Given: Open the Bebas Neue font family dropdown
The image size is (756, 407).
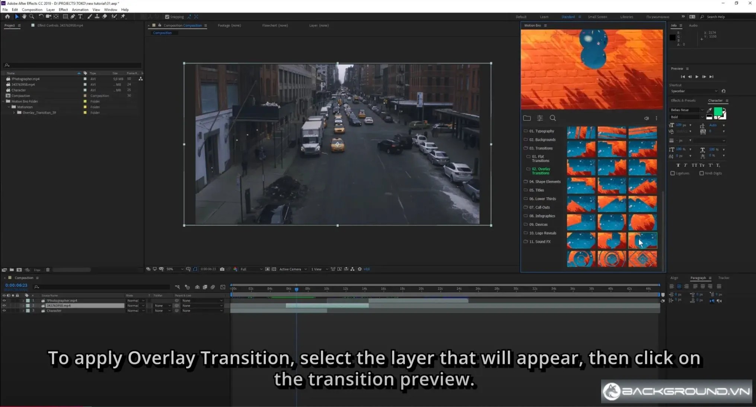Looking at the screenshot, I should tap(687, 110).
